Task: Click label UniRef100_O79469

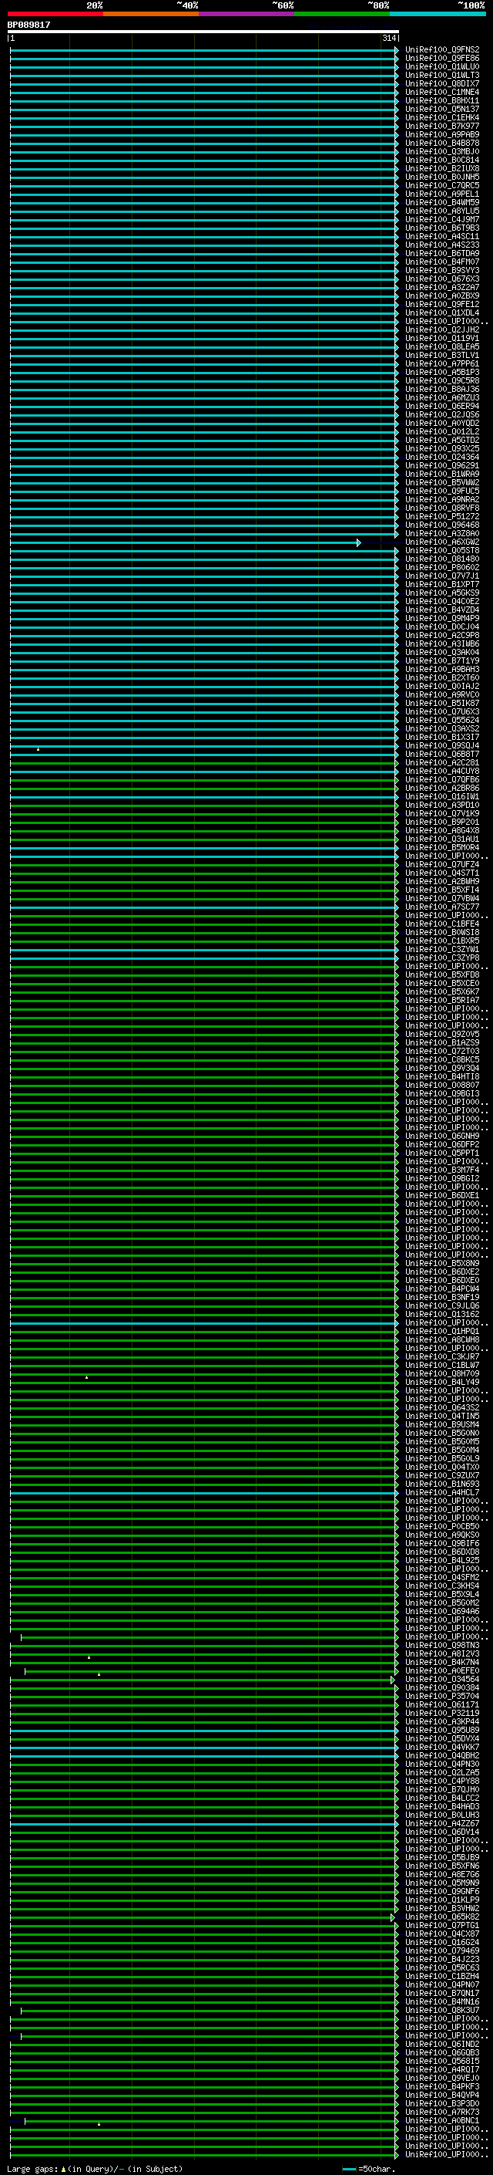Action: [442, 1950]
